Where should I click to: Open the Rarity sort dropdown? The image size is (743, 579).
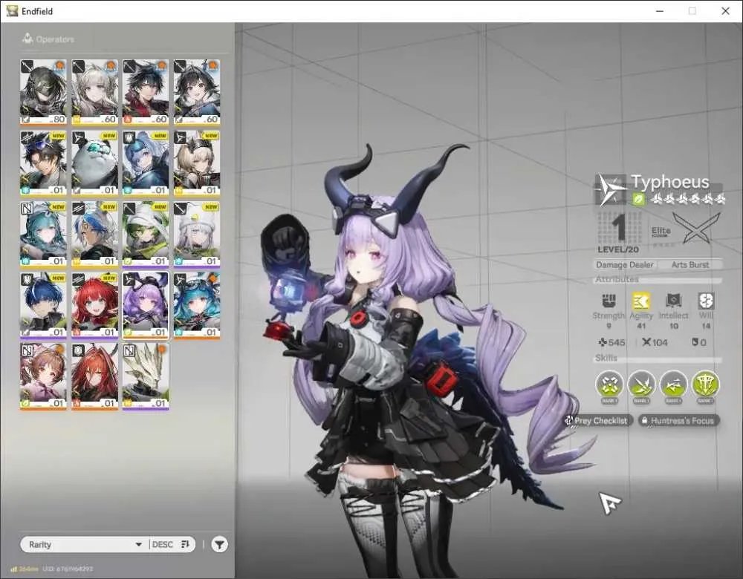point(85,544)
